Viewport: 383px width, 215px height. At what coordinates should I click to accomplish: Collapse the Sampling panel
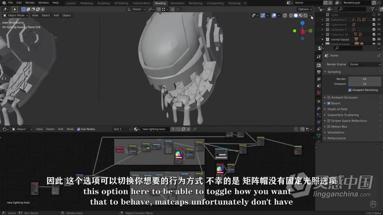pyautogui.click(x=334, y=72)
